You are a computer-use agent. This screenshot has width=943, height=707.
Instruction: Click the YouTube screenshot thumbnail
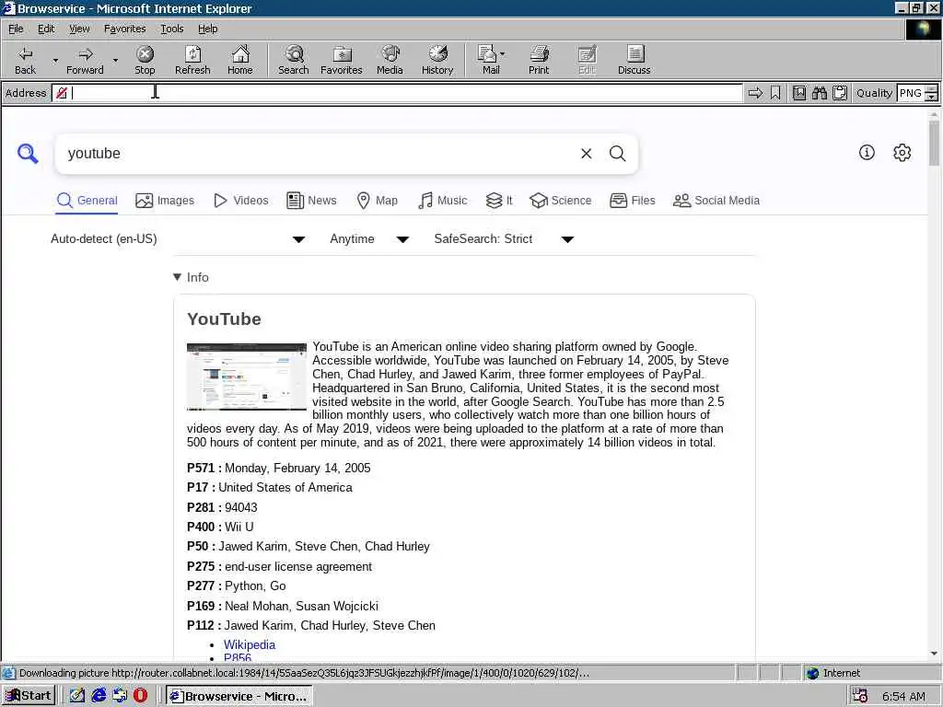247,377
